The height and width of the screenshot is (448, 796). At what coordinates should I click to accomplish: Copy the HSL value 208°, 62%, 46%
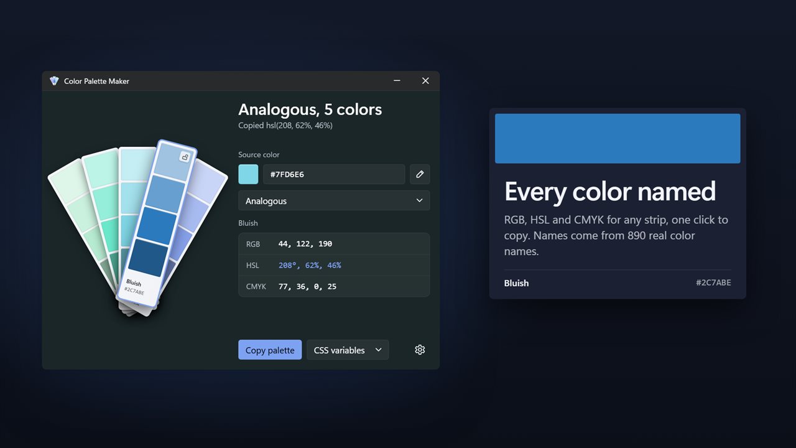click(334, 265)
